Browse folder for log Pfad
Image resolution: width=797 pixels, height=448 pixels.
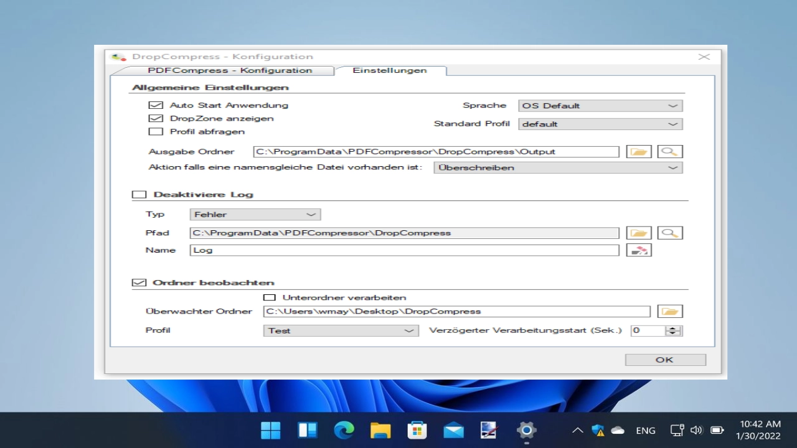click(639, 233)
